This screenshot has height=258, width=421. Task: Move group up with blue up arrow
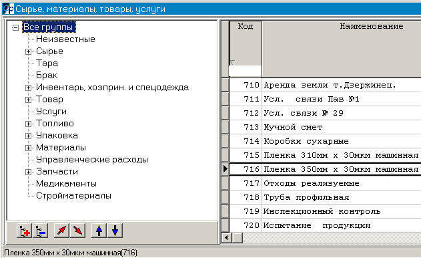99,231
